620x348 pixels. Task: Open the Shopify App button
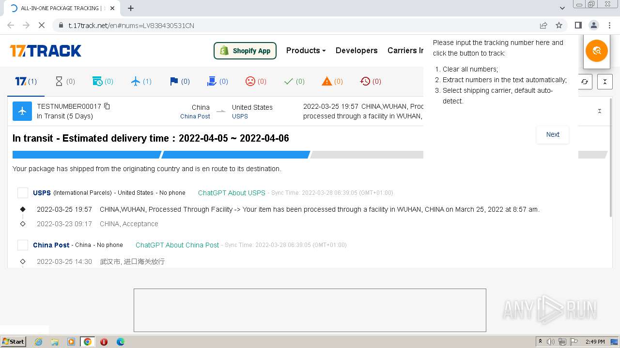point(245,51)
